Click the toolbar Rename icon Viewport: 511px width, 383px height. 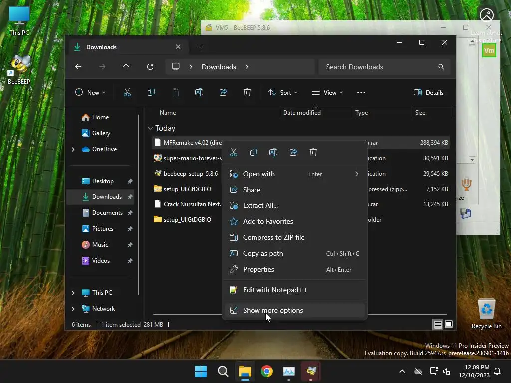tap(199, 92)
